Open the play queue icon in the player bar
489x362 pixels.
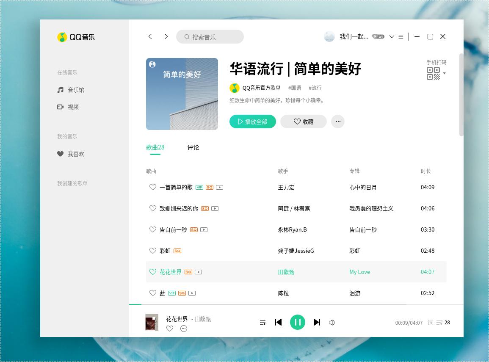coord(263,322)
